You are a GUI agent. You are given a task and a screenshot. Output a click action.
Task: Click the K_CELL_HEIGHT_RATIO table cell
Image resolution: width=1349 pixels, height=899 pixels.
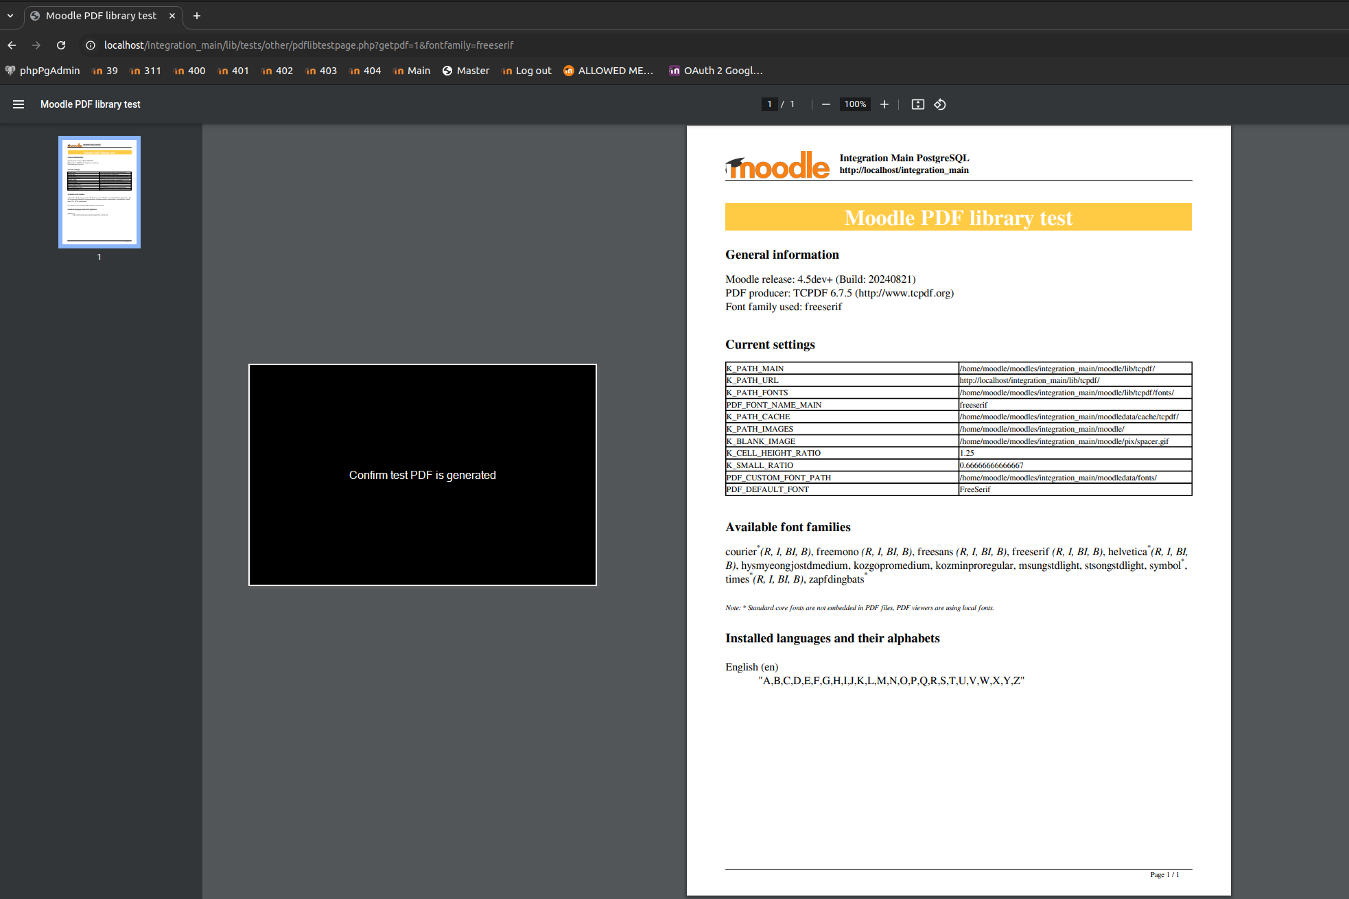(x=842, y=453)
